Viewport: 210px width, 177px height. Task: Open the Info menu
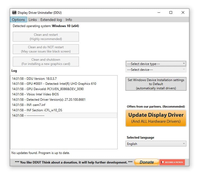pos(69,20)
